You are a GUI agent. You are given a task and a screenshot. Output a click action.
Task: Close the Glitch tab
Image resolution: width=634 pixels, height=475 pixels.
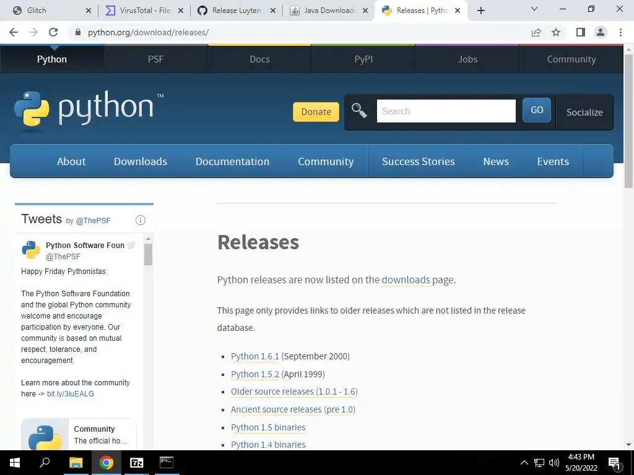(x=89, y=11)
